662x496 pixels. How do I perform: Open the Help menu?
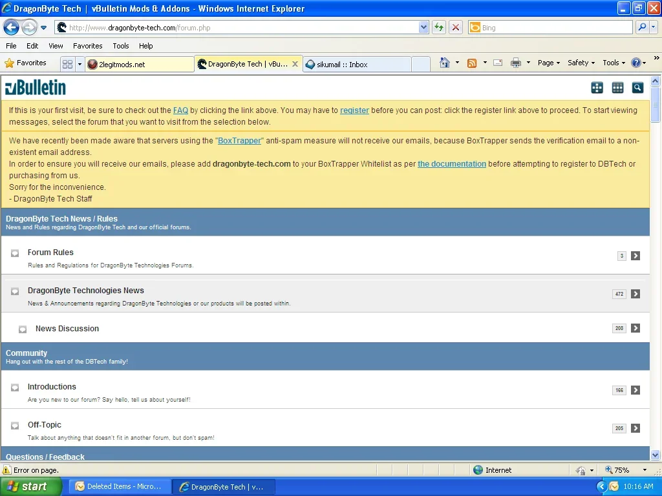click(145, 46)
